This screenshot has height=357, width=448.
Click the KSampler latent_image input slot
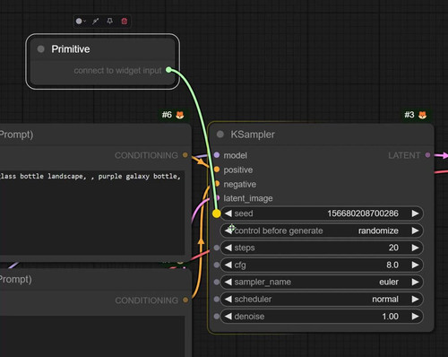[218, 197]
